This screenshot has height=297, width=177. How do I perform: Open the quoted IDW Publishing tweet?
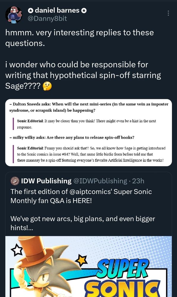88,208
